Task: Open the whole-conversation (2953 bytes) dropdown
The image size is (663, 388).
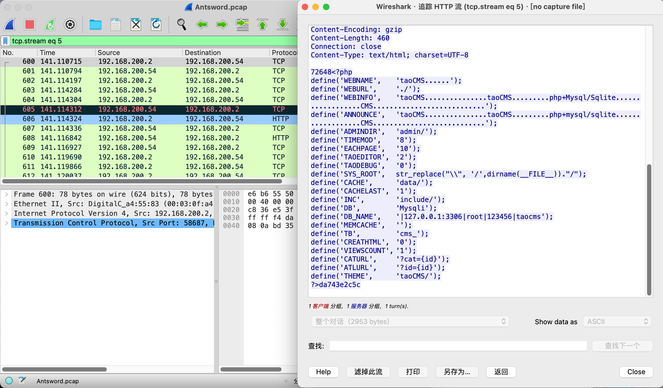Action: pos(410,322)
